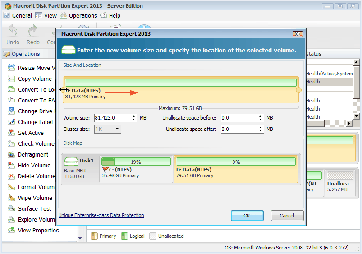
Task: Click Set Active flag icon
Action: point(11,133)
